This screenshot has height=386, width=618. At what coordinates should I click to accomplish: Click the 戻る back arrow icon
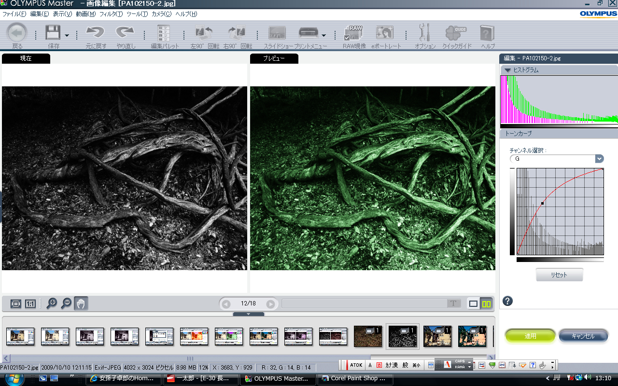click(x=17, y=33)
